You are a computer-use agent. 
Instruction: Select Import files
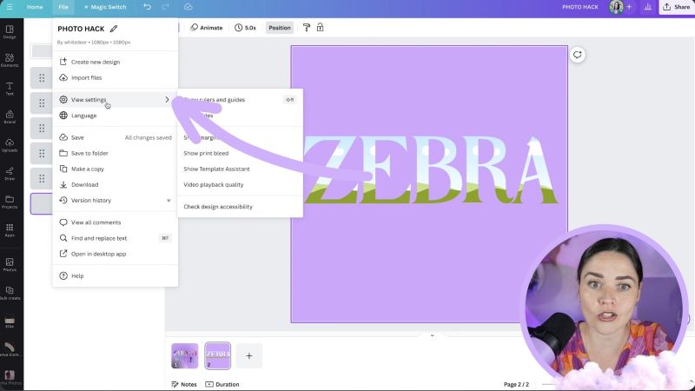(x=116, y=77)
